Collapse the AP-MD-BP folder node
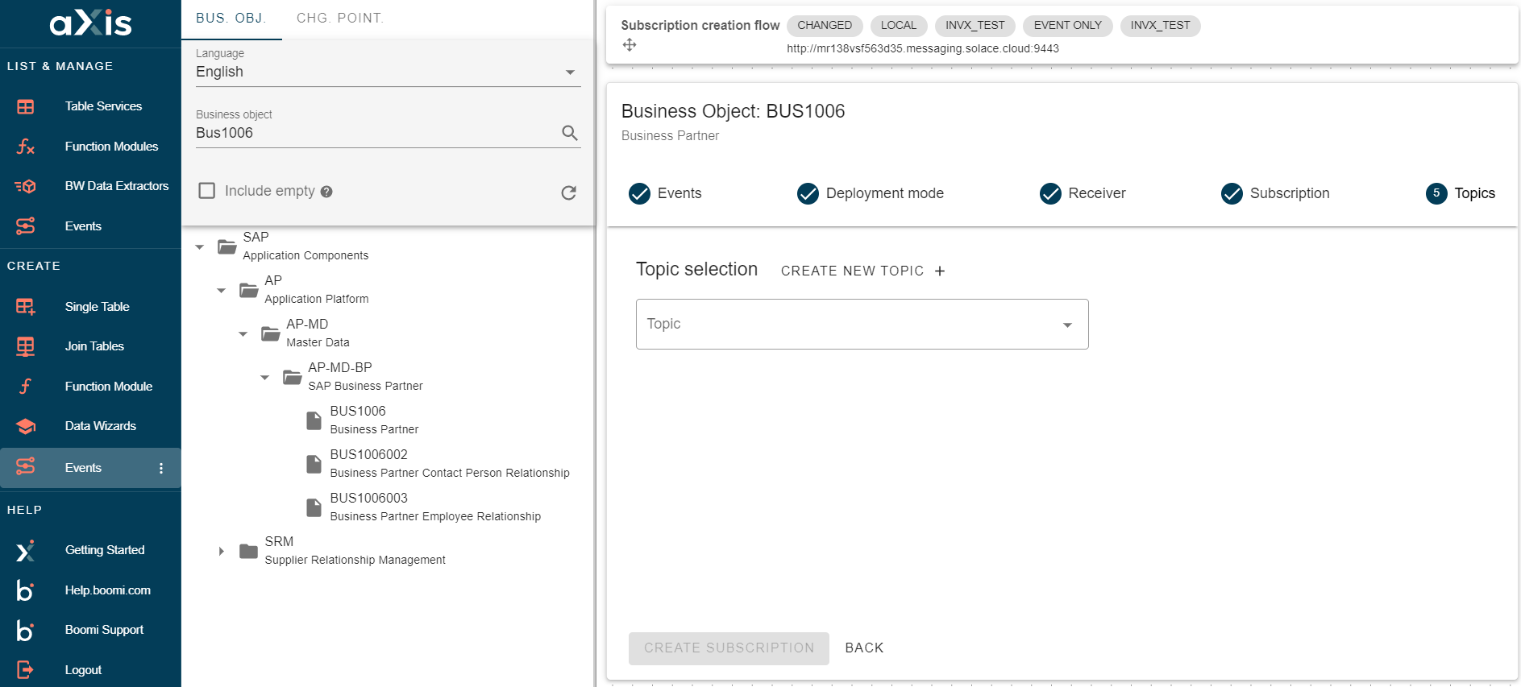This screenshot has width=1521, height=687. [264, 377]
